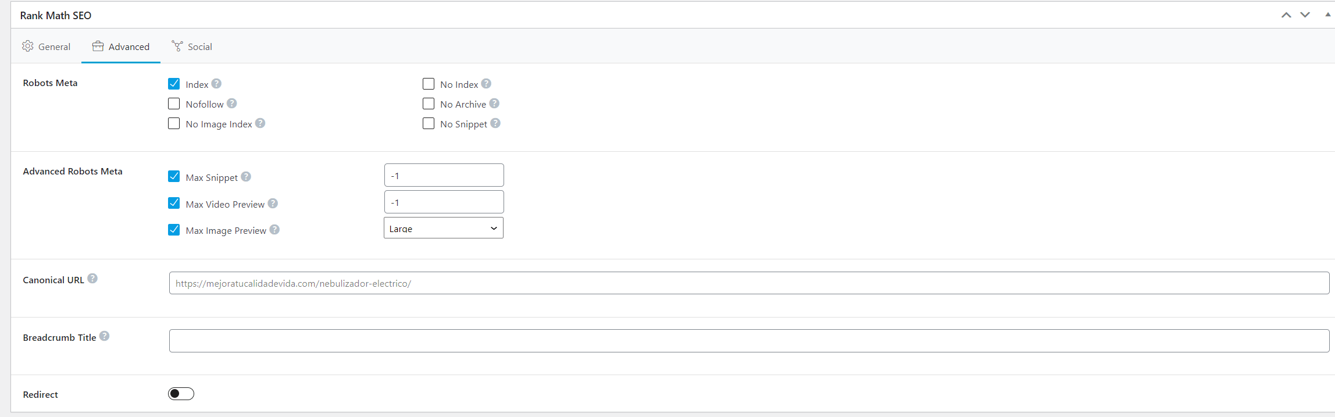
Task: Click the Canonical URL input field
Action: click(749, 283)
